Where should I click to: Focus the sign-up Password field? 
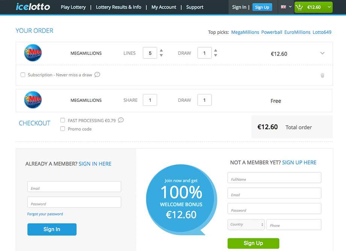(x=274, y=208)
